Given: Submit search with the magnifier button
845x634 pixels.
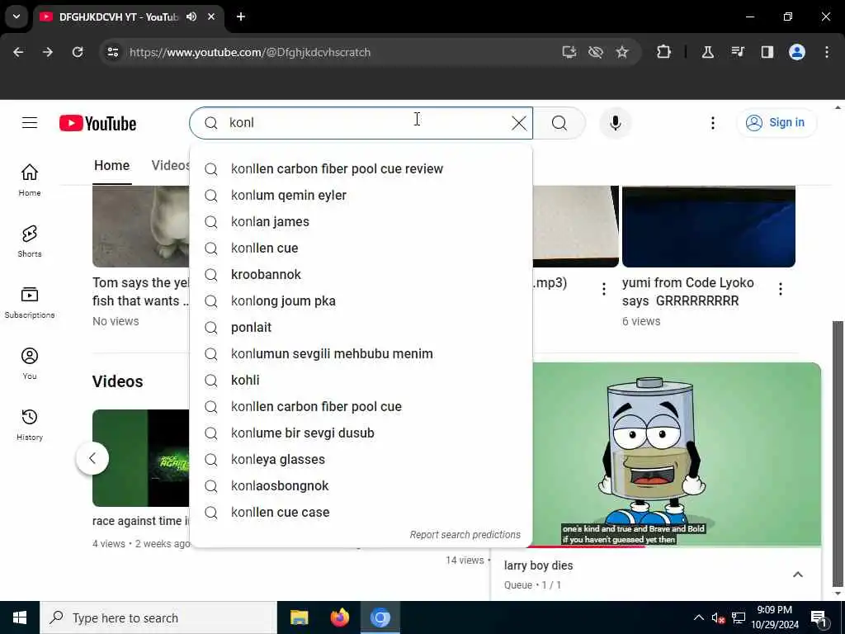Looking at the screenshot, I should click(559, 123).
